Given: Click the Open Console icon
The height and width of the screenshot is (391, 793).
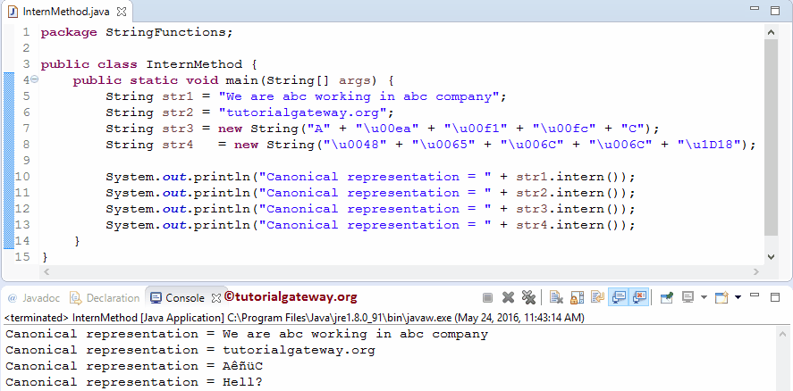Looking at the screenshot, I should point(721,297).
